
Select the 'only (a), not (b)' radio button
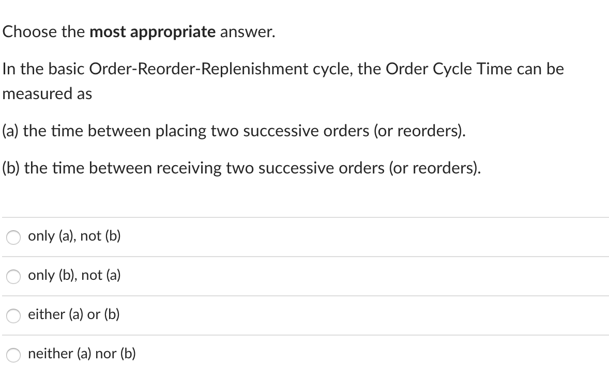click(x=13, y=237)
